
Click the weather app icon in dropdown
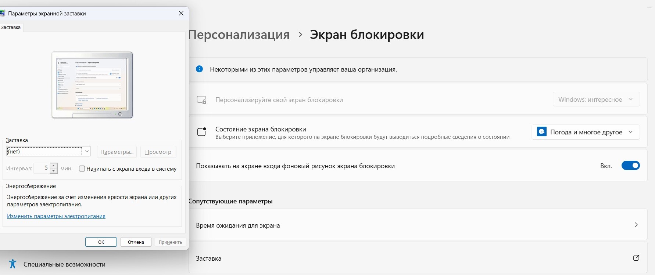click(541, 132)
